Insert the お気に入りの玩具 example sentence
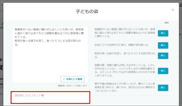This screenshot has width=182, height=106. [x=163, y=45]
